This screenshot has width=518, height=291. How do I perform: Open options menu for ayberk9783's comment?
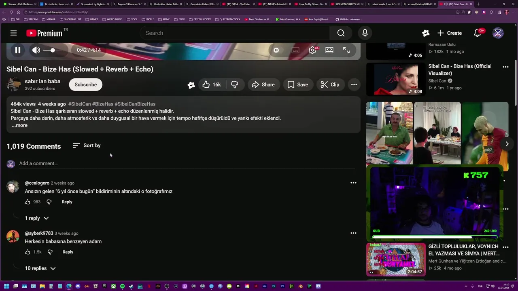353,233
